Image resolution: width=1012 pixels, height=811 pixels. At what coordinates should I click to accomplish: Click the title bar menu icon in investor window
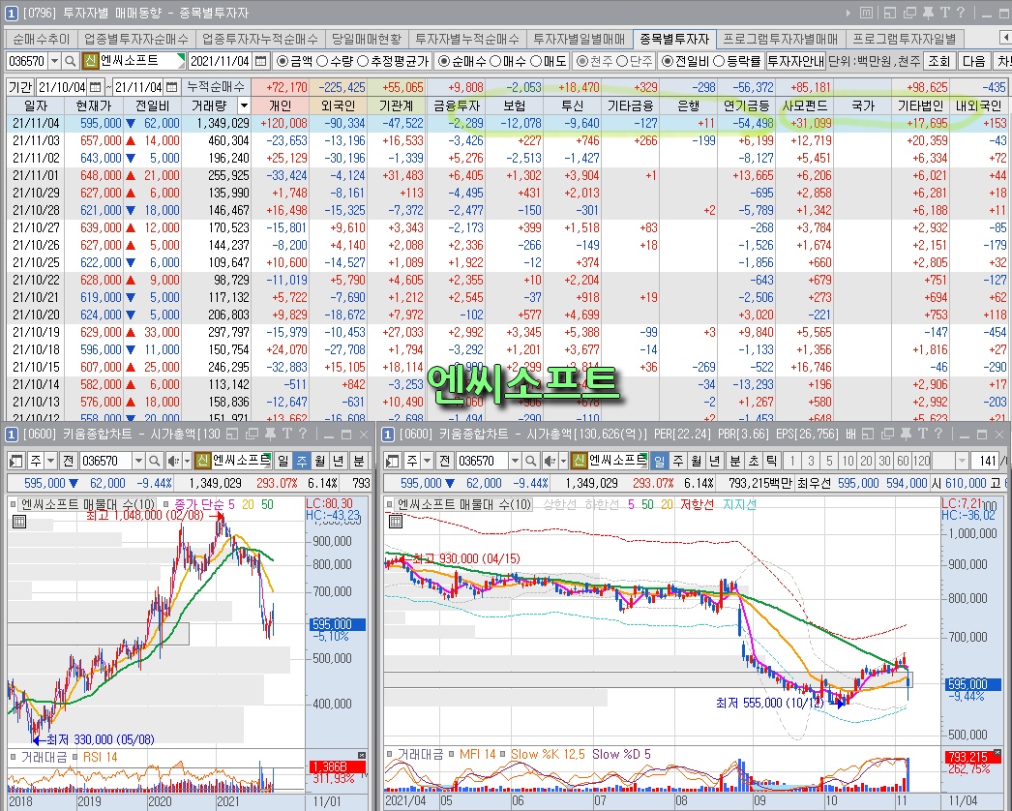[x=866, y=13]
